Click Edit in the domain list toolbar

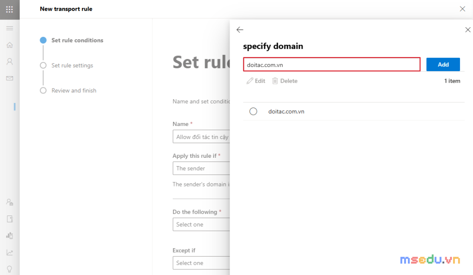point(256,81)
